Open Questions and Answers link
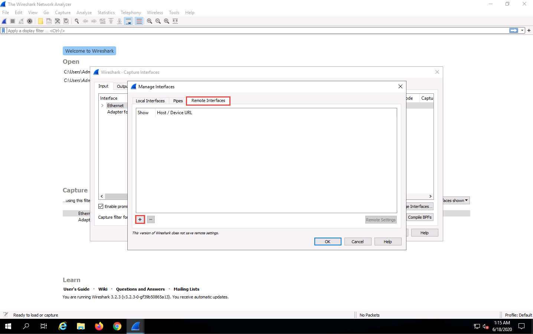This screenshot has height=334, width=533. [x=140, y=289]
